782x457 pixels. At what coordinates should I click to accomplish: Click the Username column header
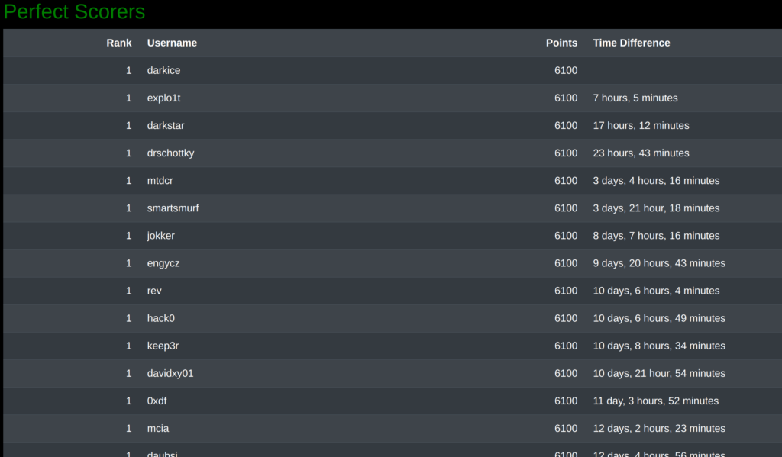(172, 43)
